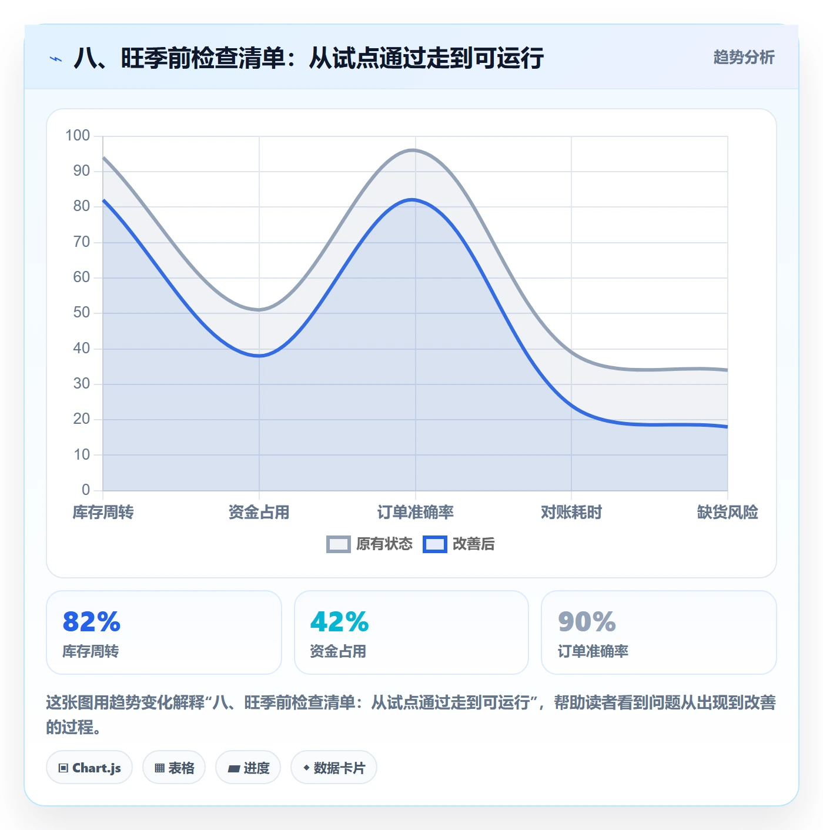823x830 pixels.
Task: Click the 50 y-axis tick label
Action: click(82, 313)
